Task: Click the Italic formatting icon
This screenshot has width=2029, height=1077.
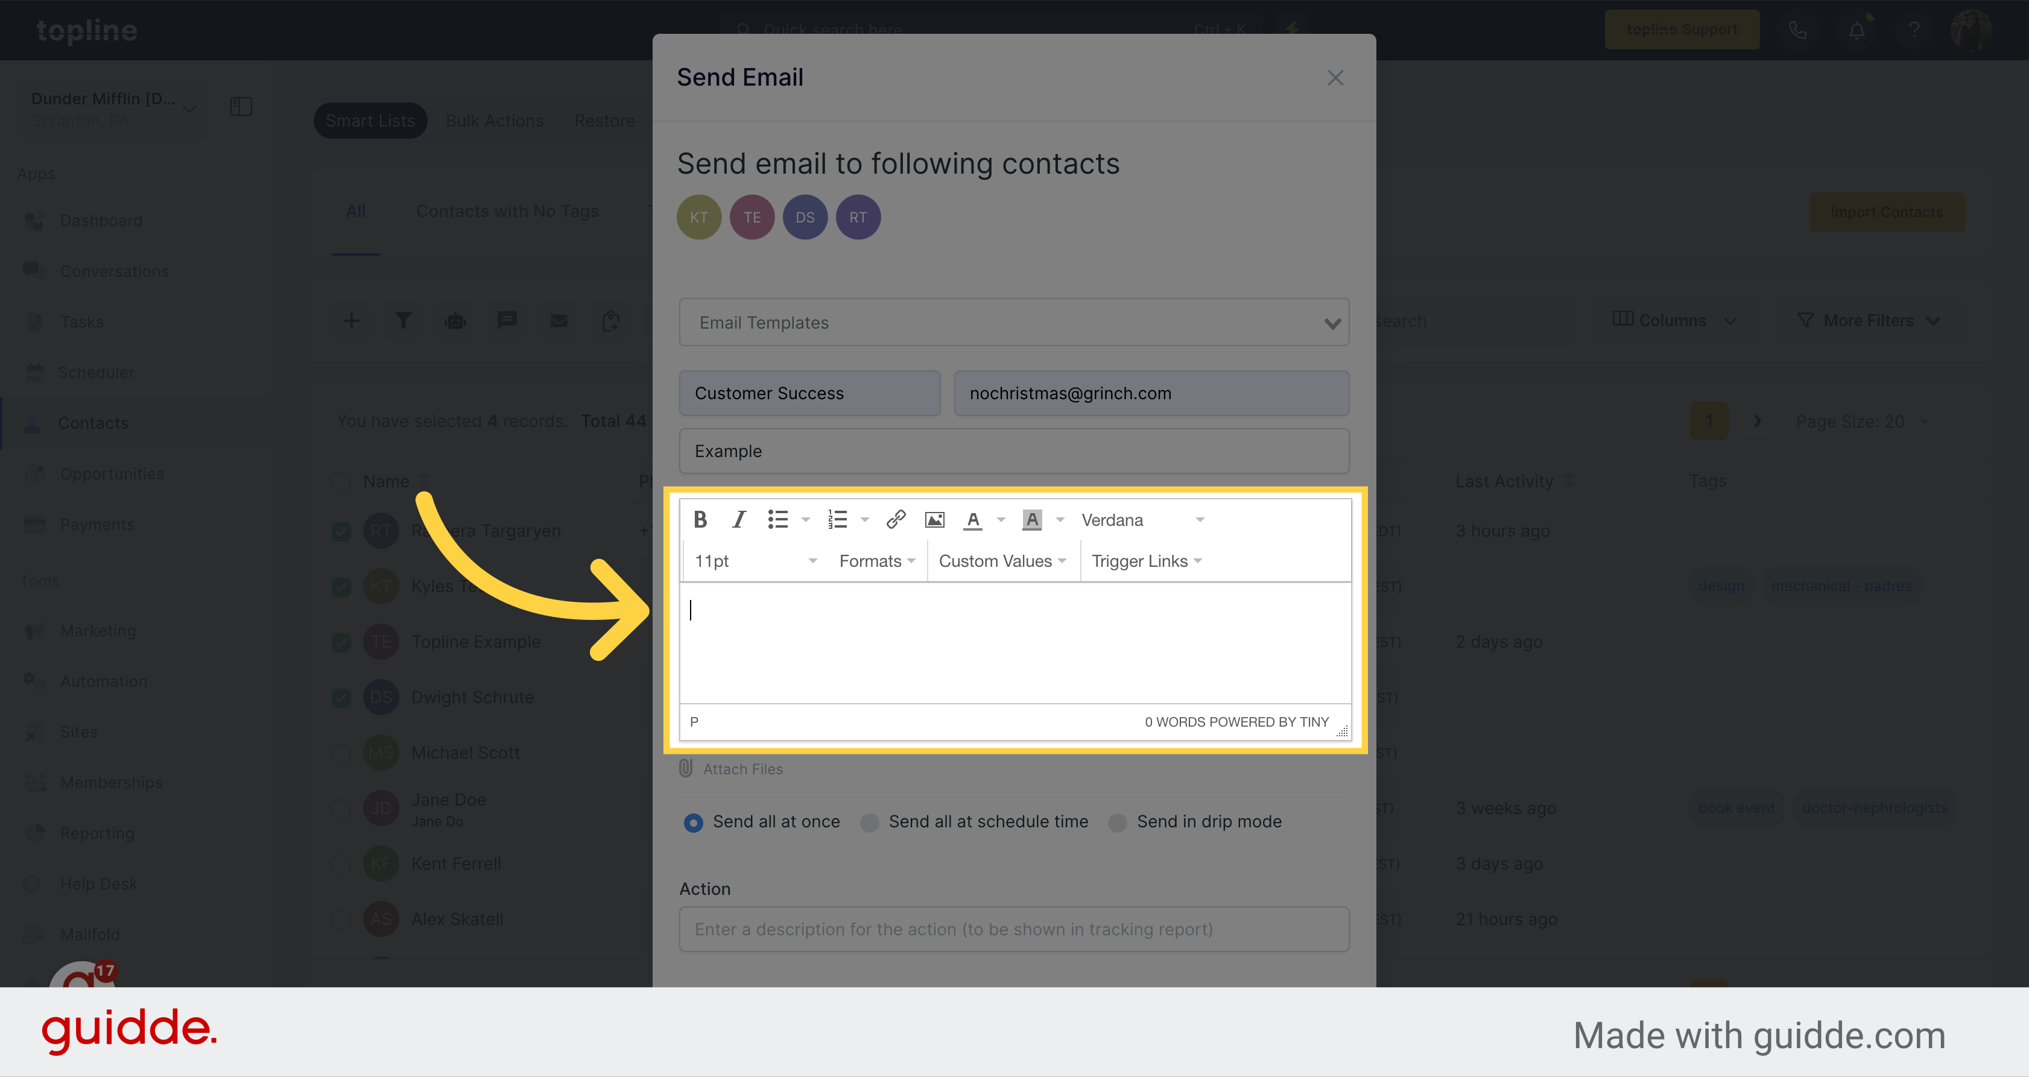Action: [x=739, y=519]
